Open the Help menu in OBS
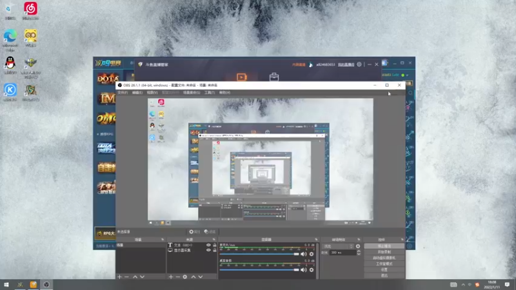This screenshot has width=516, height=290. [224, 93]
